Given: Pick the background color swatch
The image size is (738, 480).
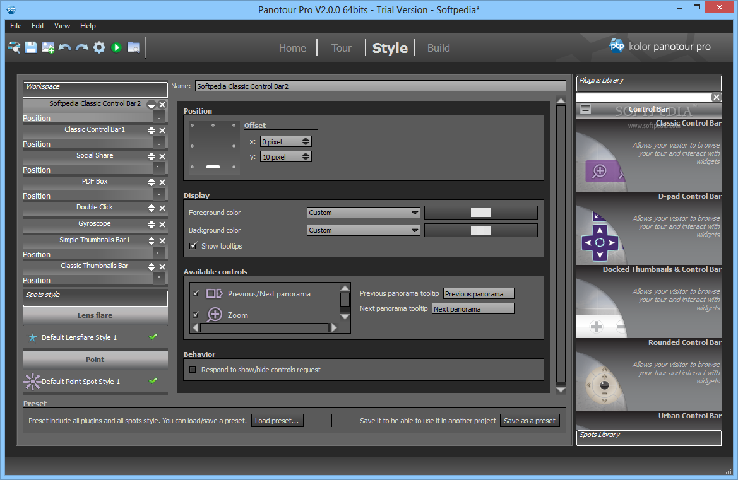Looking at the screenshot, I should click(480, 230).
